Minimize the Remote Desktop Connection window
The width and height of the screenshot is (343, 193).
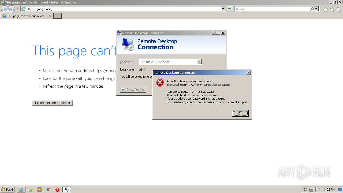tap(214, 33)
